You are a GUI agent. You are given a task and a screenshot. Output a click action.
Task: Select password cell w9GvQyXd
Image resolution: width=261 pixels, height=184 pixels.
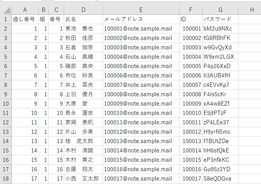(x=221, y=48)
